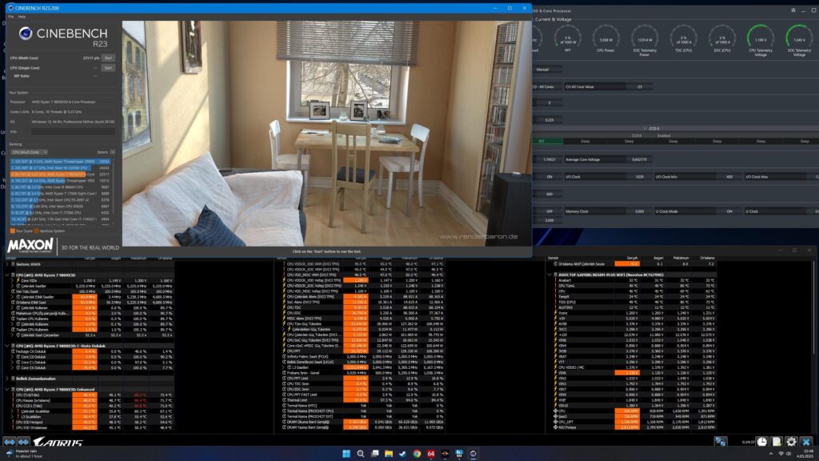The image size is (819, 461).
Task: Open the Help menu in Cinebench
Action: click(22, 17)
